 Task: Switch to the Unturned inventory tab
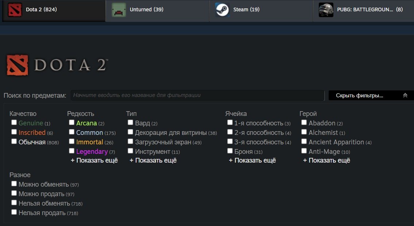click(x=157, y=11)
